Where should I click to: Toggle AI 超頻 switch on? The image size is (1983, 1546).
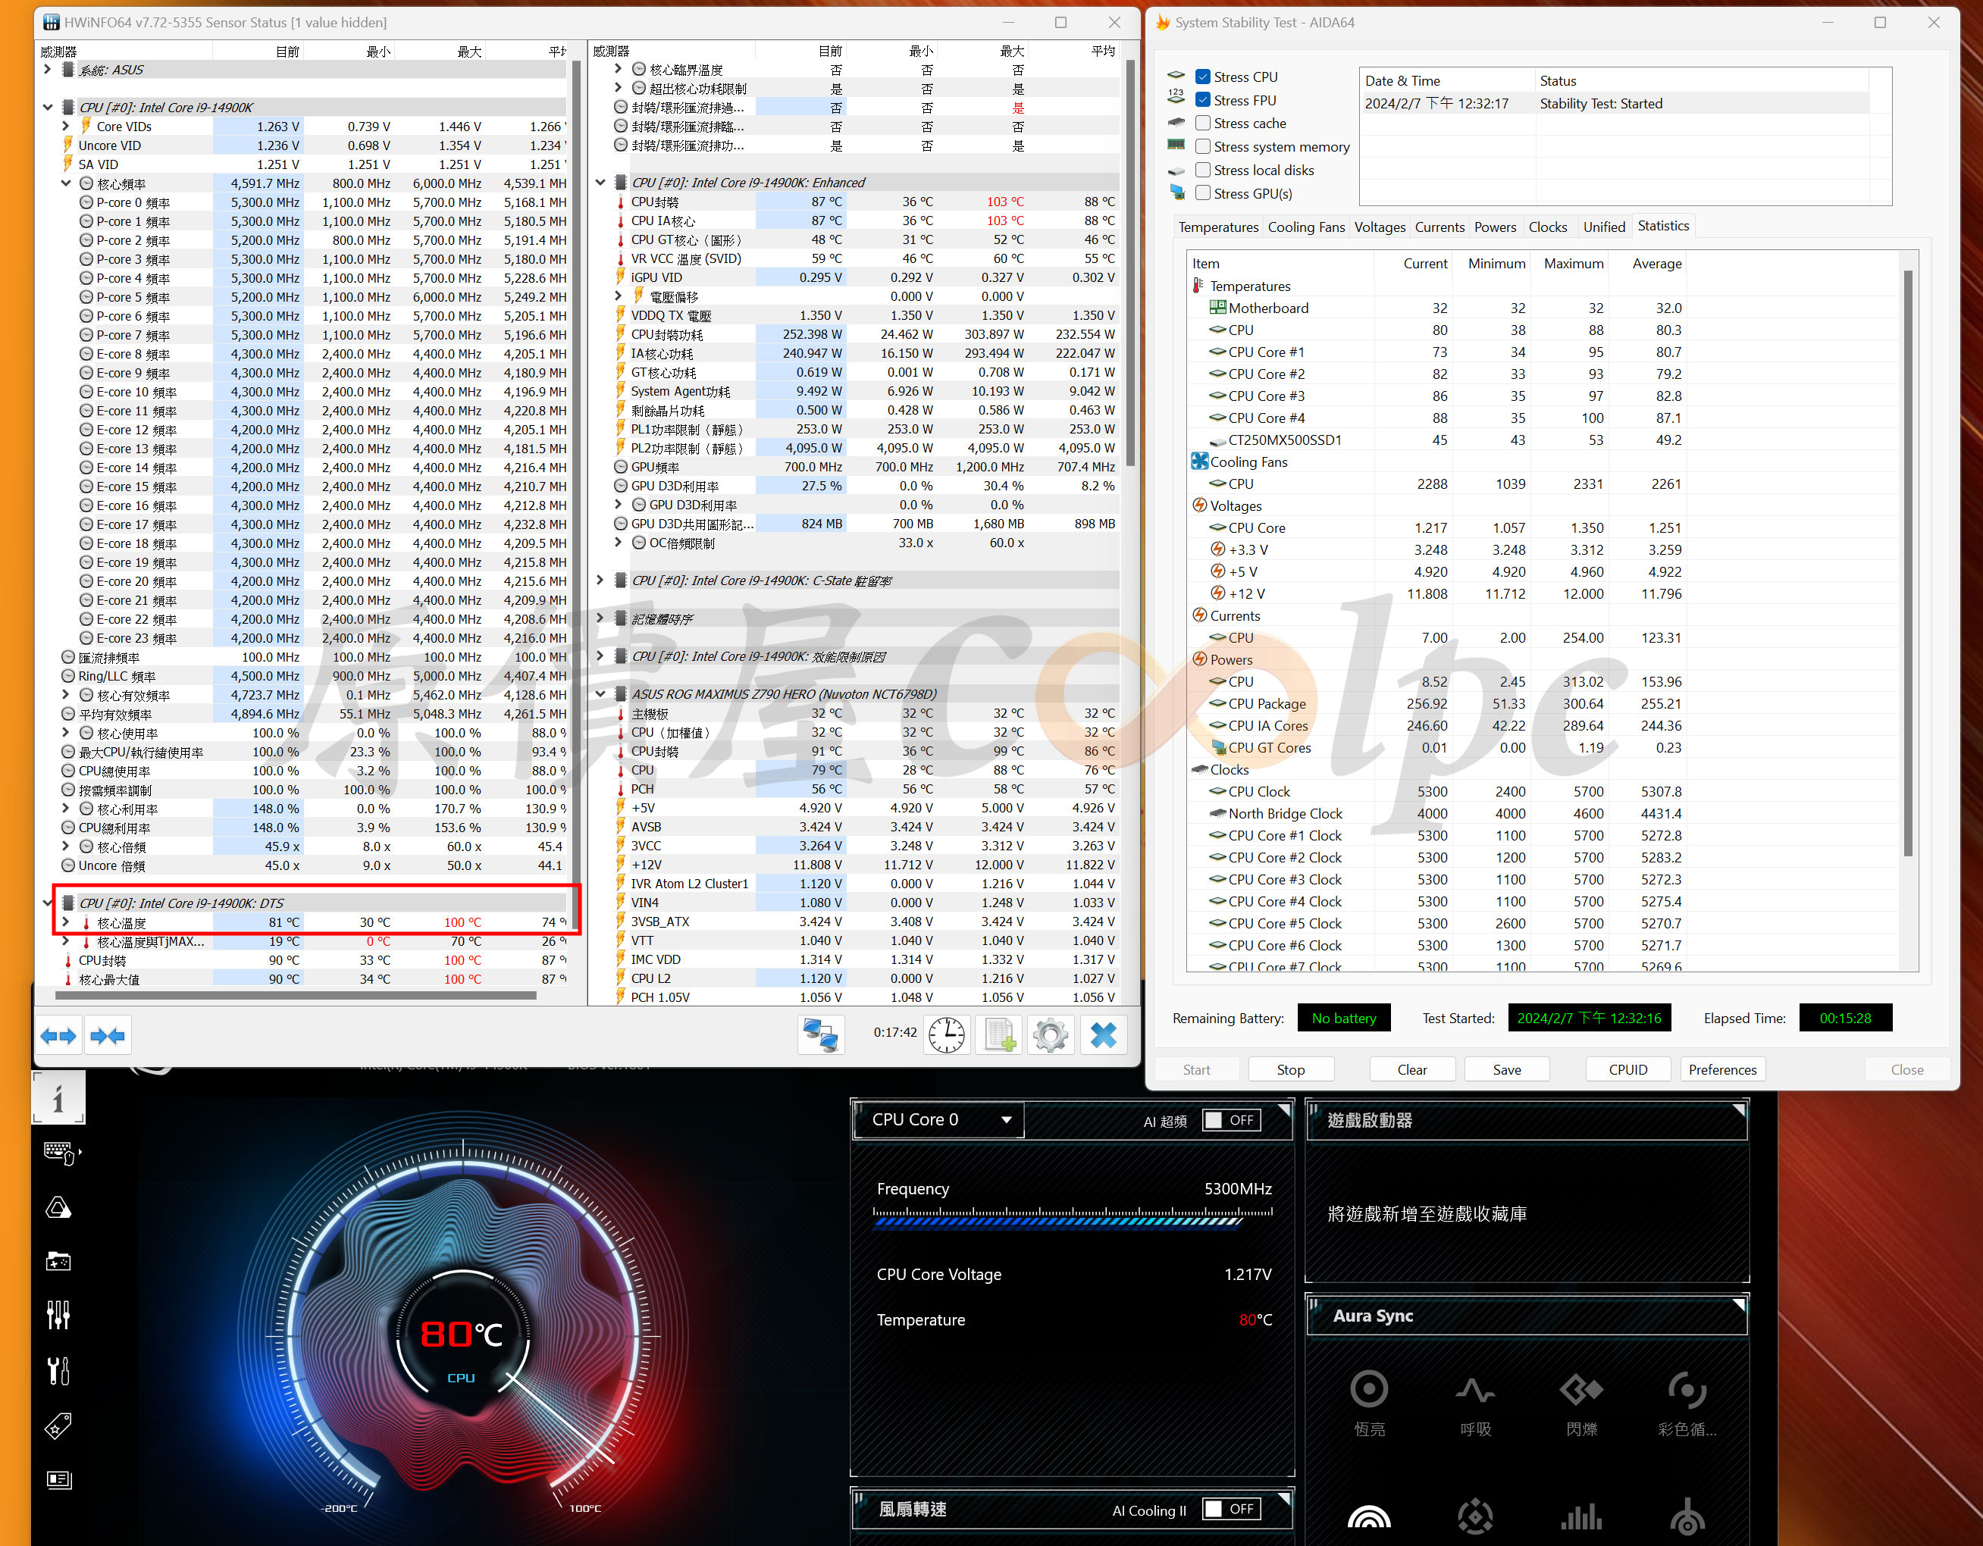click(x=1231, y=1120)
